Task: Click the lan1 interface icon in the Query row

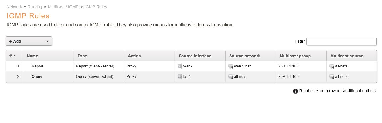Action: point(180,76)
